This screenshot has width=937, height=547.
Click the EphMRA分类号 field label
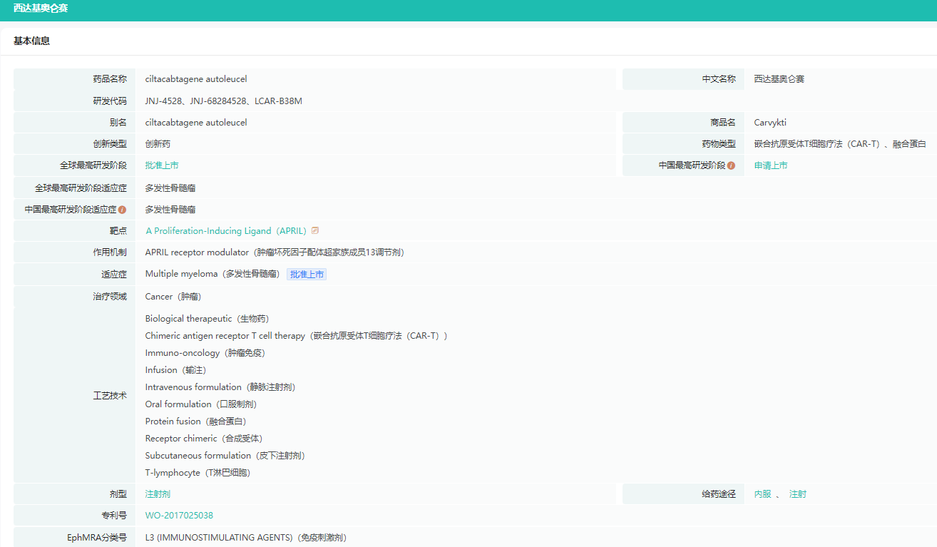97,538
